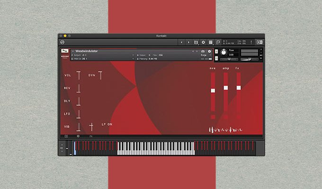Screen dimensions: 322x189
Task: Click the camera snapshot icon in instrument header
Action: click(x=203, y=51)
